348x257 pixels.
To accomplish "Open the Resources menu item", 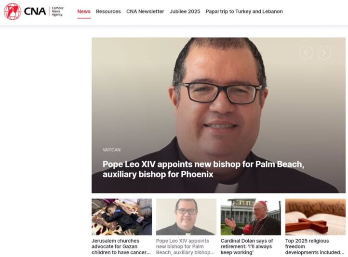I will (x=108, y=11).
